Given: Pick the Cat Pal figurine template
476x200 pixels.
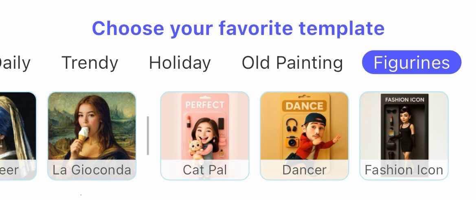Looking at the screenshot, I should coord(205,136).
